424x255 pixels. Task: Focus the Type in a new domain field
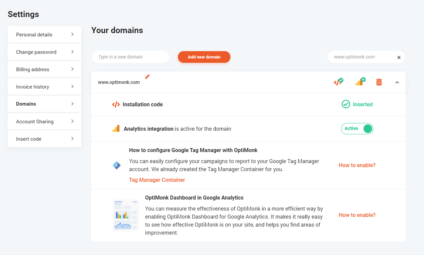click(130, 57)
